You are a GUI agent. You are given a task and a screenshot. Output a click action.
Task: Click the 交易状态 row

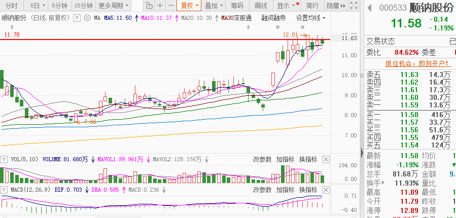point(410,41)
